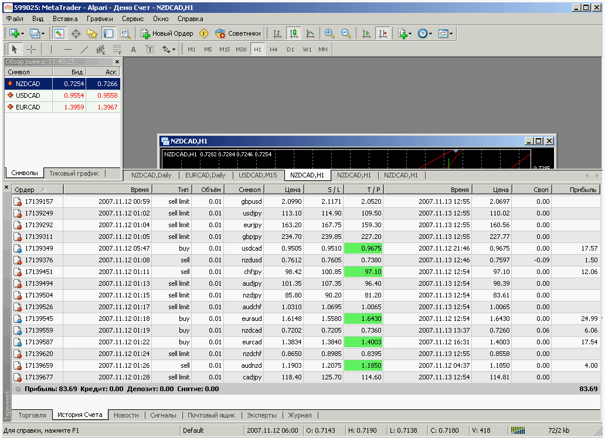Set the timeframe to H4
The image size is (605, 438).
274,49
